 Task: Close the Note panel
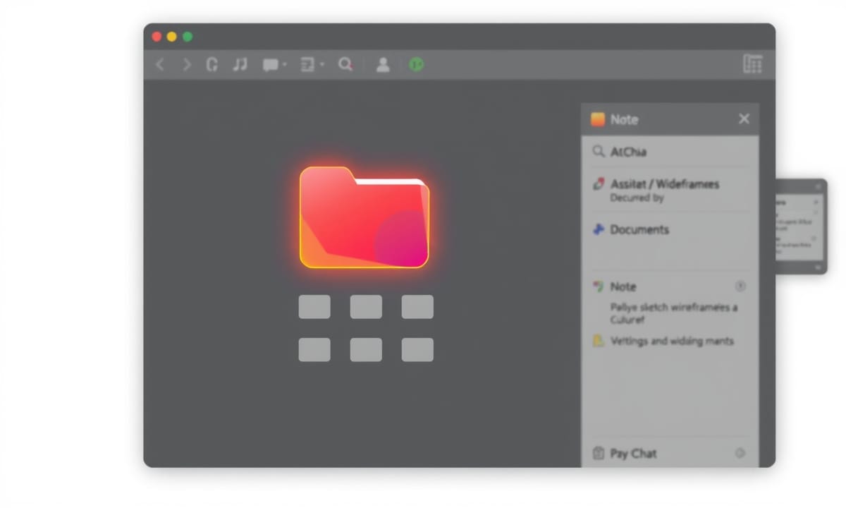click(x=744, y=119)
